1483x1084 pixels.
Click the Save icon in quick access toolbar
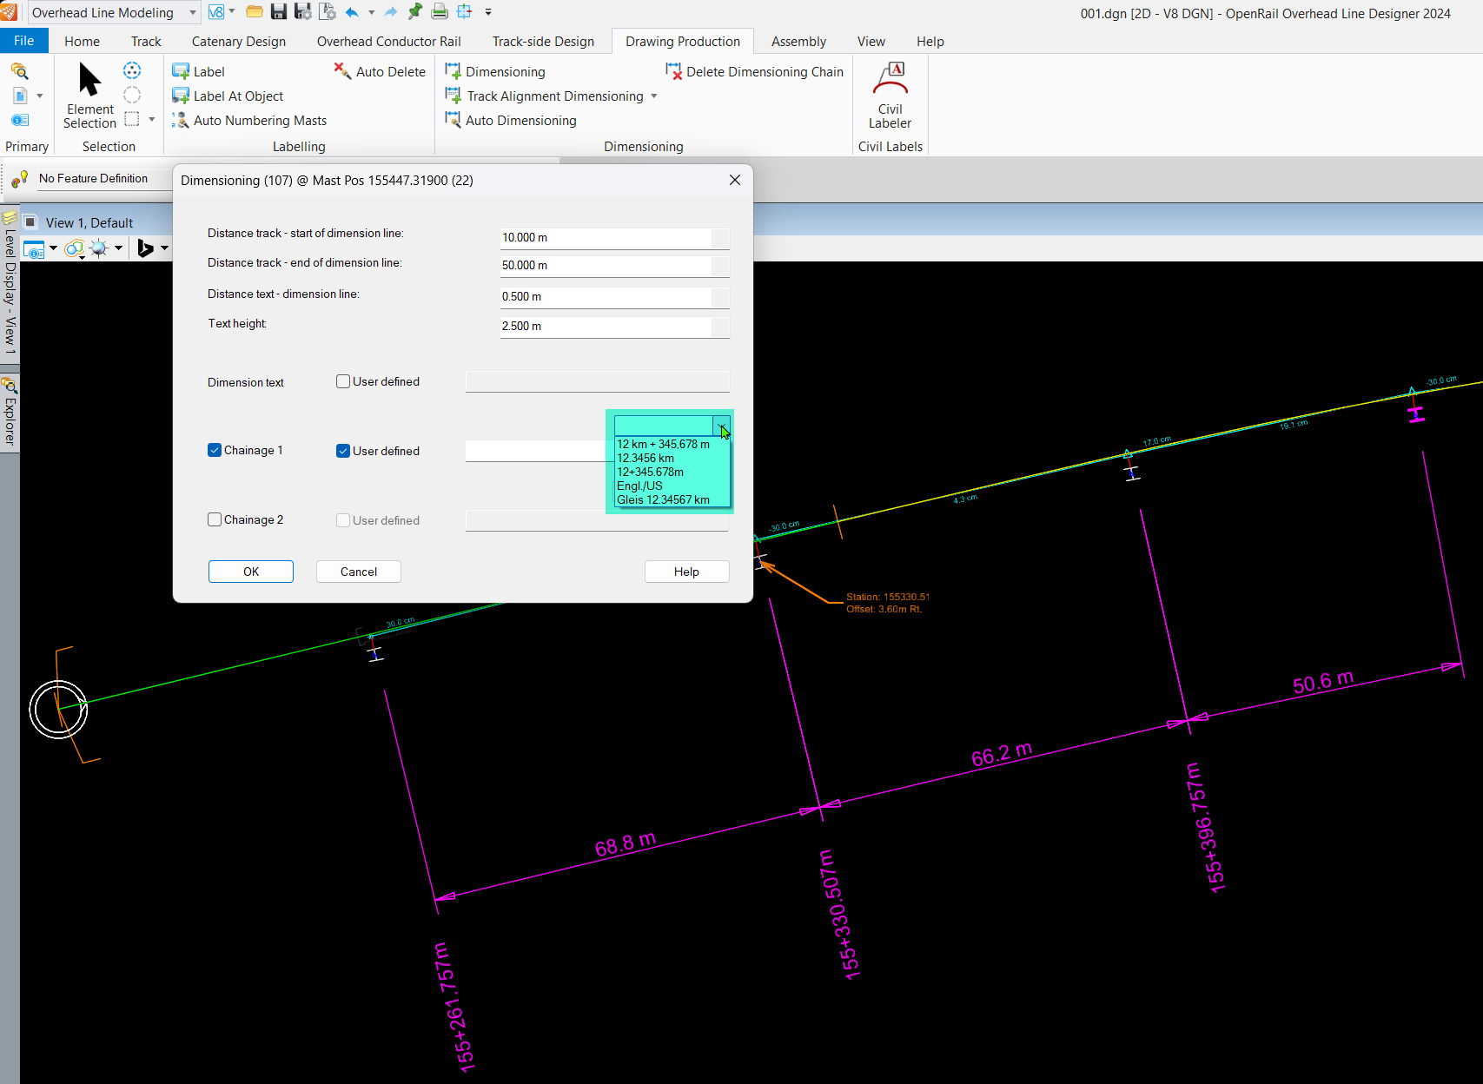click(278, 12)
